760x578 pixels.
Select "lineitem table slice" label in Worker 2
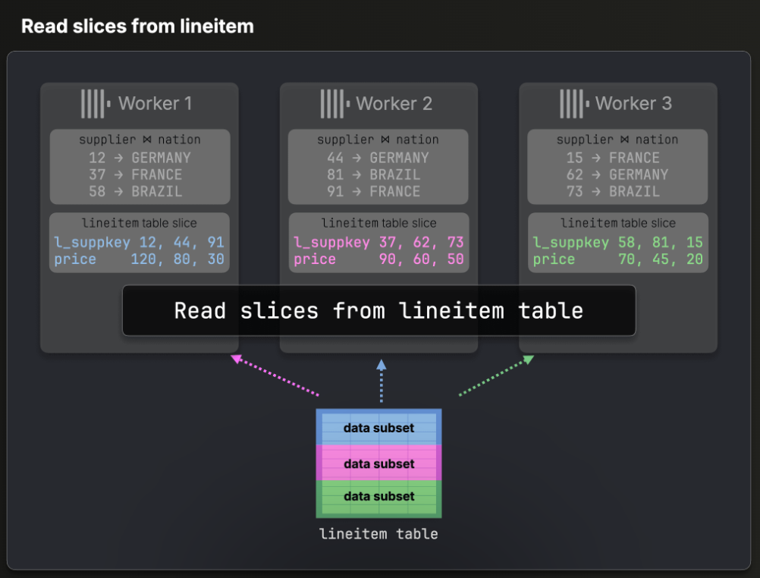379,223
